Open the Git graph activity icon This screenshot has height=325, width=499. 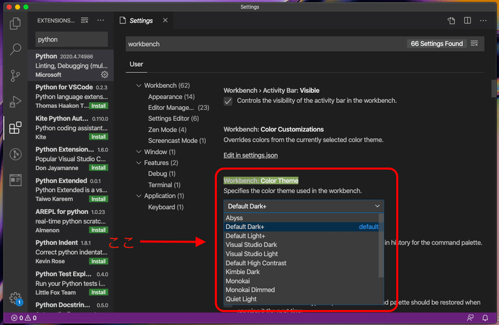tap(15, 154)
